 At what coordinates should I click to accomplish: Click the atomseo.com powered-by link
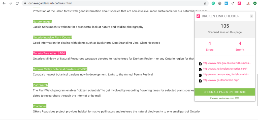click(x=225, y=98)
